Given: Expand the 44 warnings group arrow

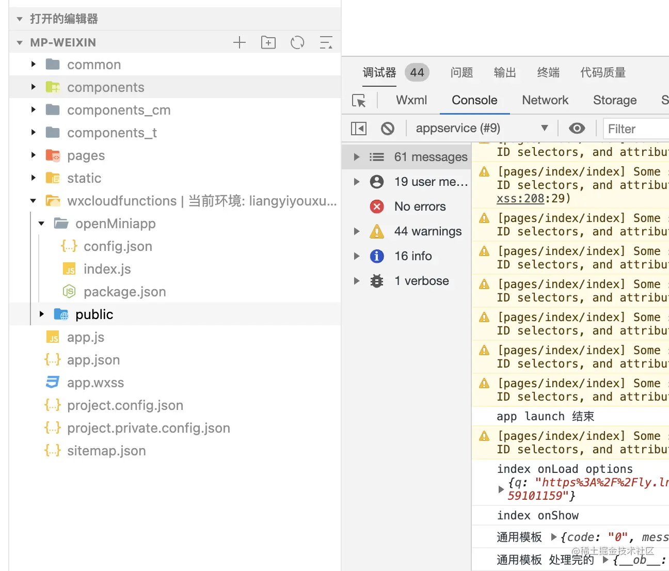Looking at the screenshot, I should point(356,231).
